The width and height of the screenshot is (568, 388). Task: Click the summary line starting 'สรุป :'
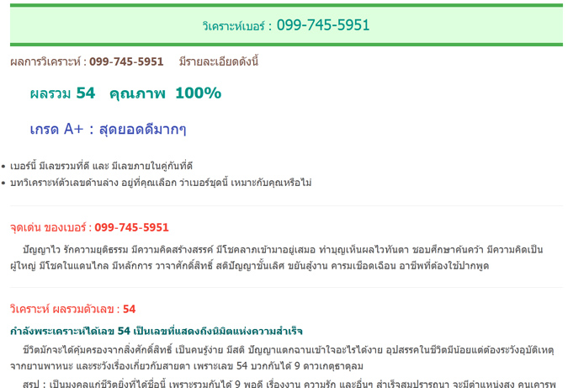click(289, 384)
